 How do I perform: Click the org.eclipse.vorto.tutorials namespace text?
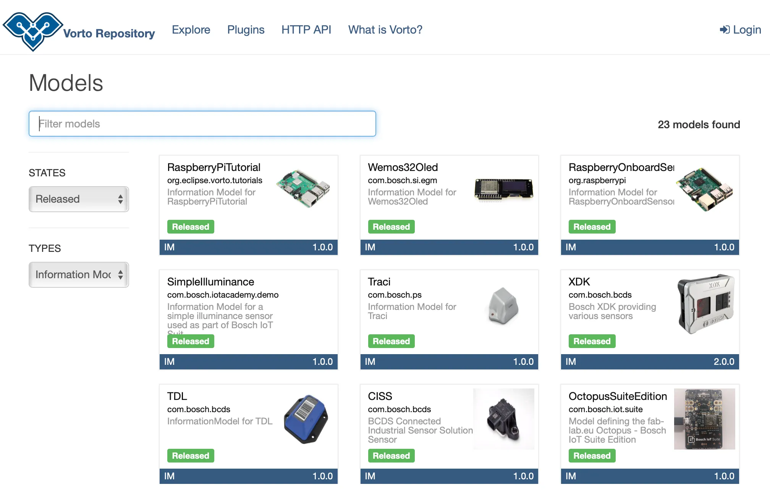(215, 181)
